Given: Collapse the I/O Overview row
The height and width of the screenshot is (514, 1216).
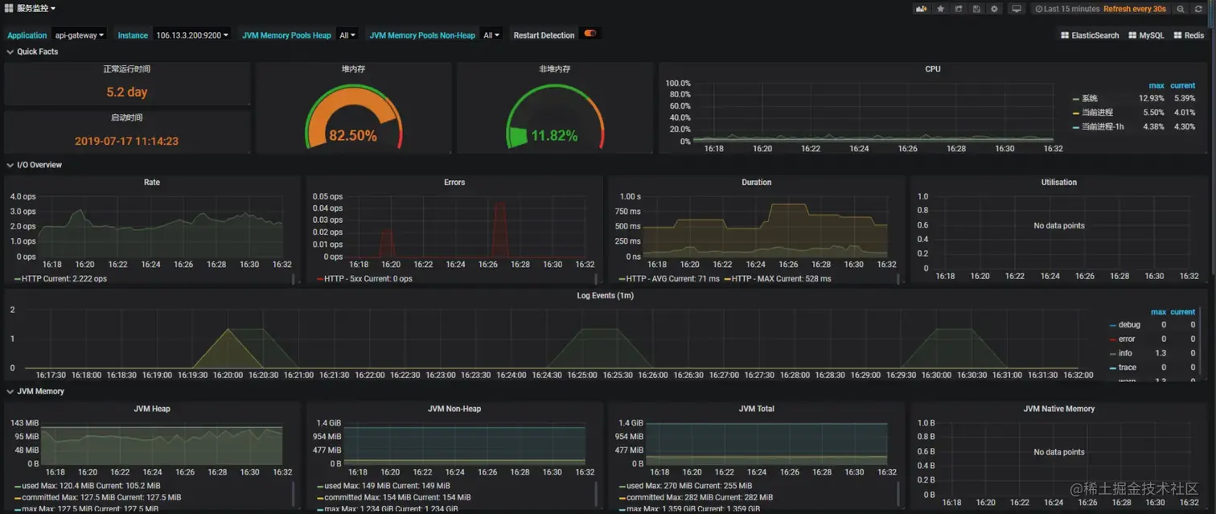Looking at the screenshot, I should click(35, 165).
